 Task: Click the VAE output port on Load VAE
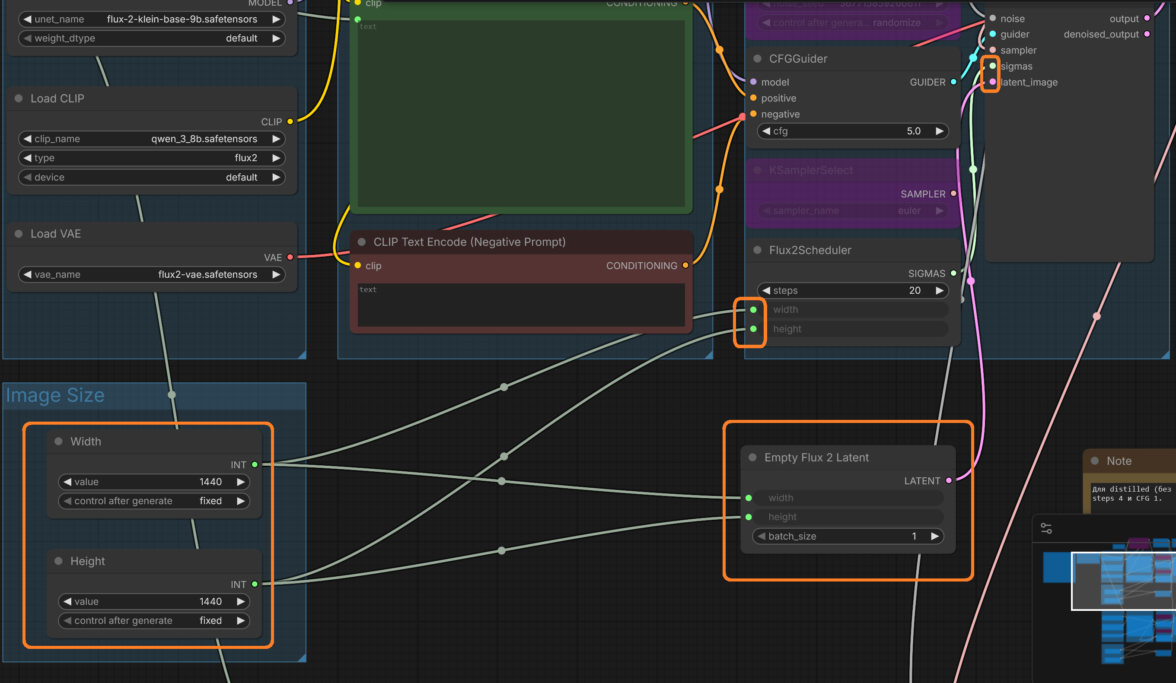click(290, 257)
